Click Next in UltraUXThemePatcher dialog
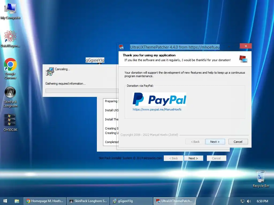The height and width of the screenshot is (205, 274). 215,142
